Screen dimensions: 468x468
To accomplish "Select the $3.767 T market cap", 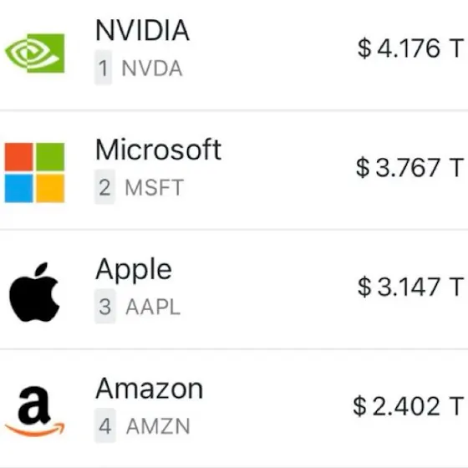I will point(409,167).
